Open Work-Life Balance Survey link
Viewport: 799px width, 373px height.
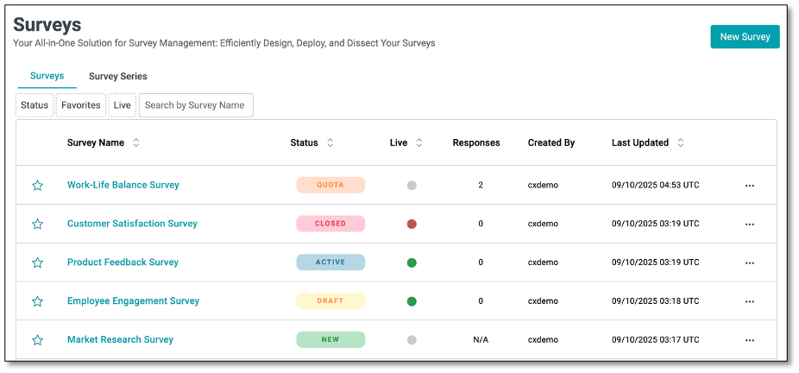123,185
